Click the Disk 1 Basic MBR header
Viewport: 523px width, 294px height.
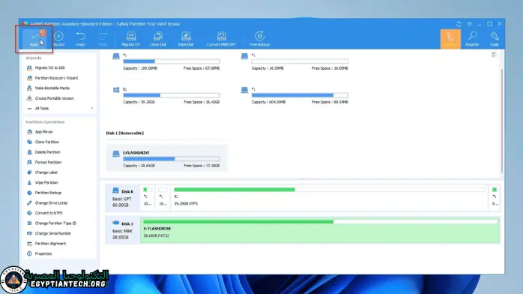point(122,230)
